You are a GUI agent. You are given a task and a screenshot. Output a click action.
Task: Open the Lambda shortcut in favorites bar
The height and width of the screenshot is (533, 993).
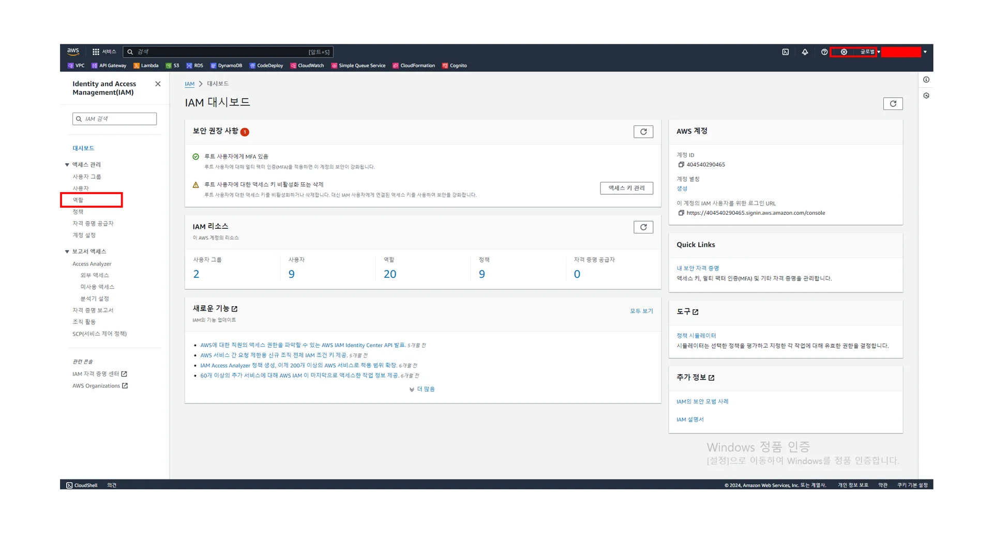click(x=146, y=66)
